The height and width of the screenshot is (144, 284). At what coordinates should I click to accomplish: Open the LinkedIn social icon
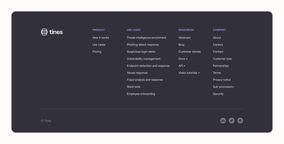(223, 121)
